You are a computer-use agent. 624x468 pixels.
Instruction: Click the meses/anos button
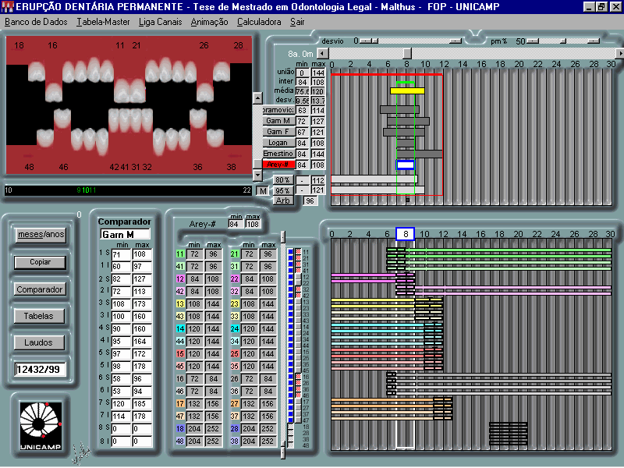[41, 235]
